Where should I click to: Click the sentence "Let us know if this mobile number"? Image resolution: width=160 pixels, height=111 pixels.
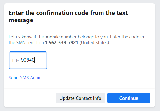pyautogui.click(x=43, y=37)
